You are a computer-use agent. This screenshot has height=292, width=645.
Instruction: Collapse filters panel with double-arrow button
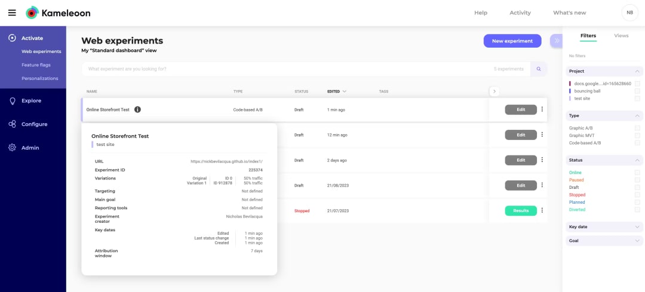click(556, 41)
